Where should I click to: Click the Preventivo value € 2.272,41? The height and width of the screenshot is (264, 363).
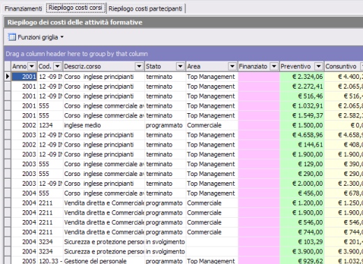point(302,87)
